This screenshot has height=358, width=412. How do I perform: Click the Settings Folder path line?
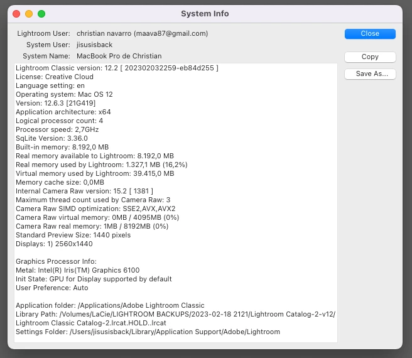click(x=148, y=332)
